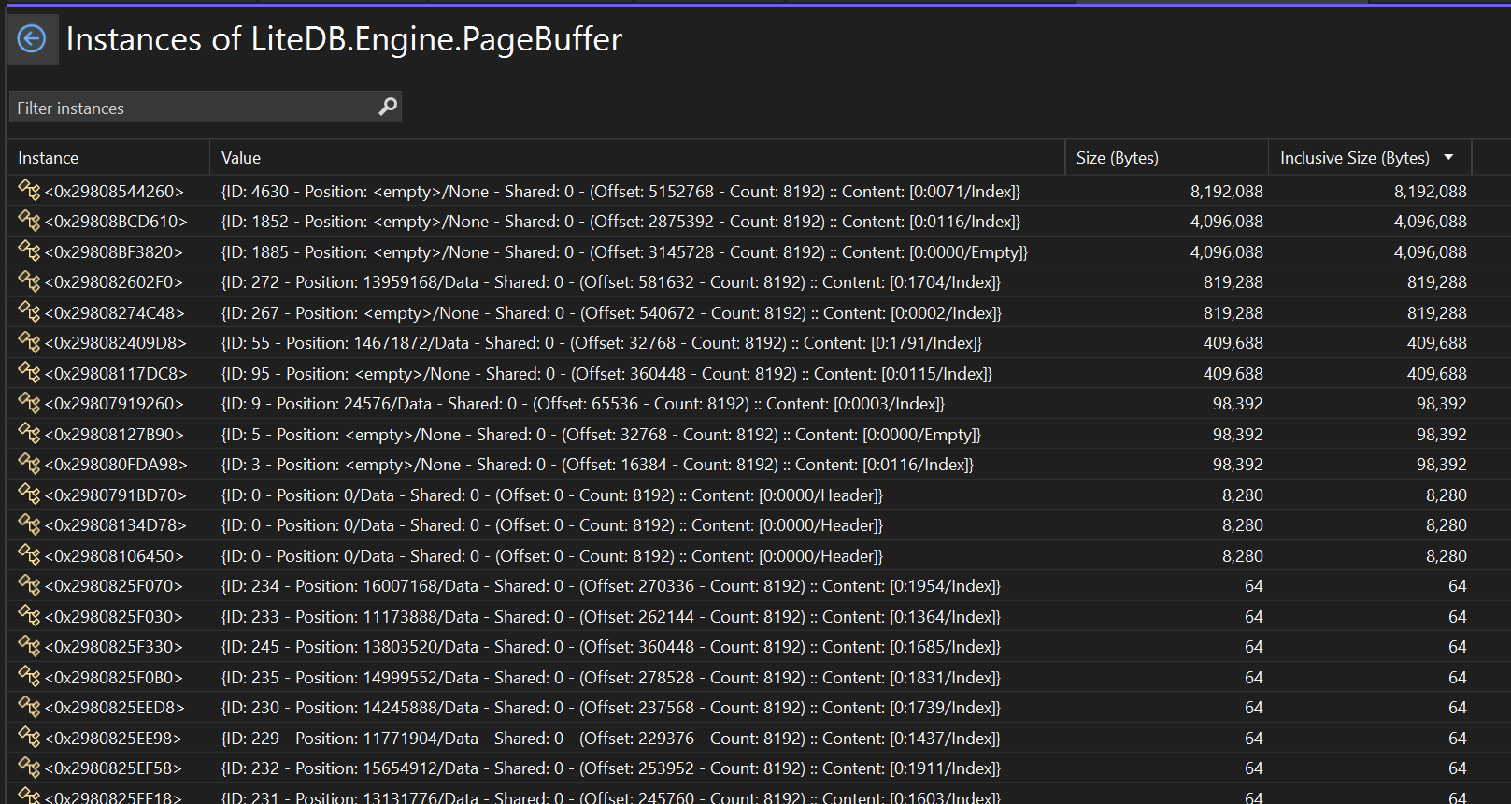This screenshot has height=804, width=1511.
Task: Click Size cell 8,192,088 in ID 4630 row
Action: [1226, 192]
